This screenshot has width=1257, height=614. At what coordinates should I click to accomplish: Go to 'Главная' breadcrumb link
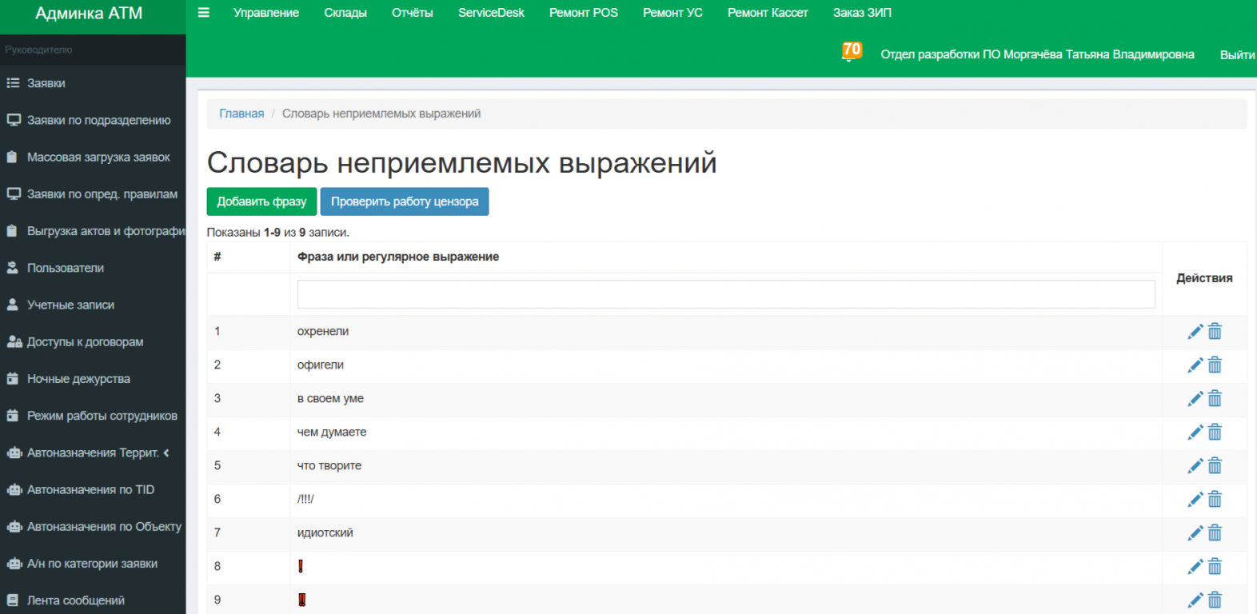241,114
